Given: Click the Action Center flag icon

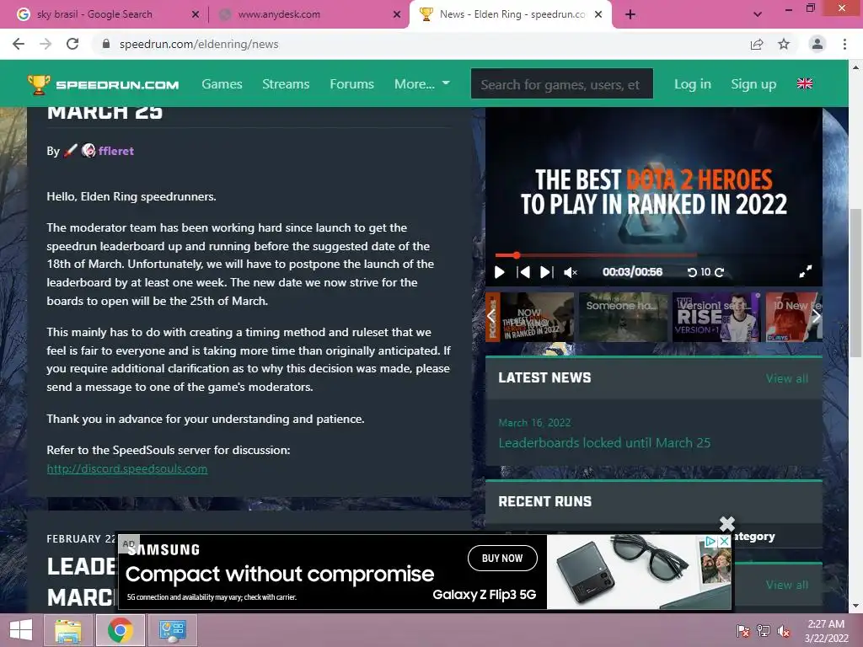Looking at the screenshot, I should click(742, 631).
